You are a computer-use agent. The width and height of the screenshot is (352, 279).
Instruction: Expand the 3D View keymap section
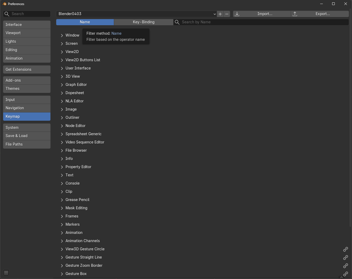(62, 77)
